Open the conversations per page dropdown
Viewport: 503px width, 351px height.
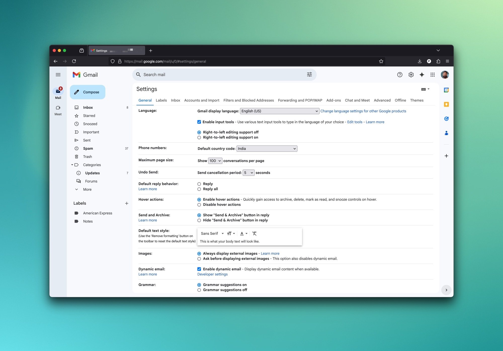[215, 161]
